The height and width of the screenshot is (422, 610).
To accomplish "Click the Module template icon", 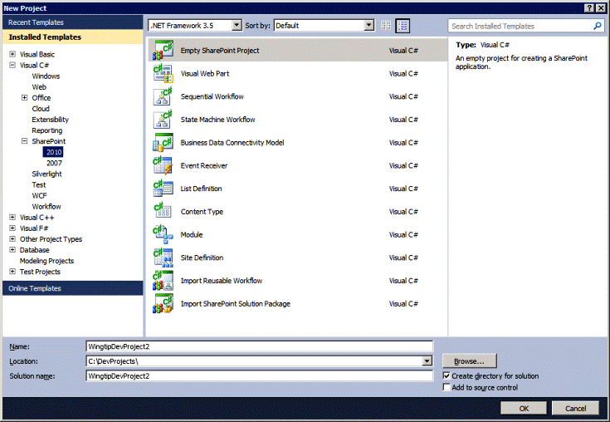I will coord(163,234).
